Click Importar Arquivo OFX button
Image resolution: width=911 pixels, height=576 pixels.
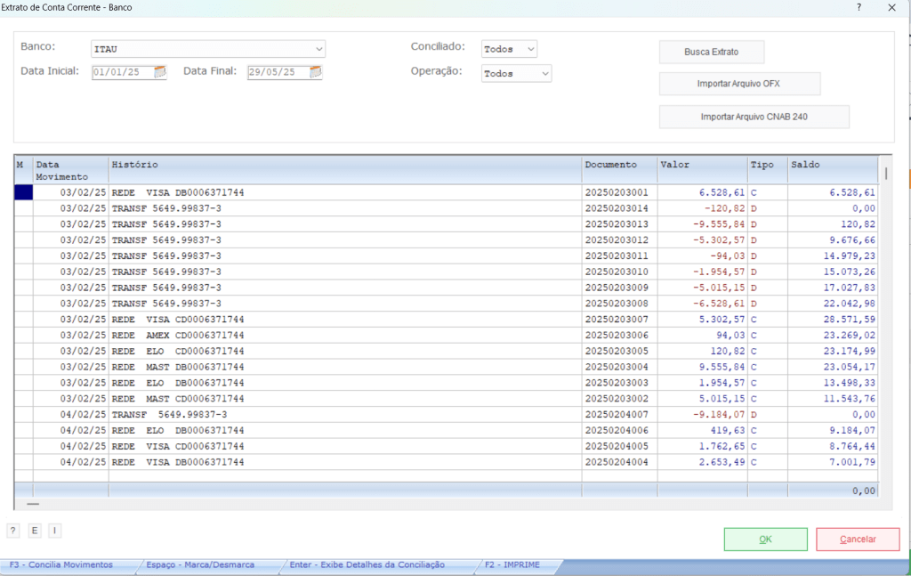pyautogui.click(x=738, y=85)
